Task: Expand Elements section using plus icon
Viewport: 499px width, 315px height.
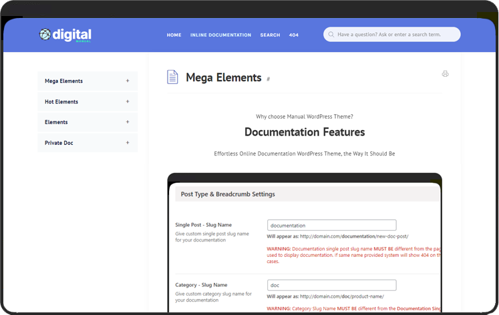Action: [128, 122]
